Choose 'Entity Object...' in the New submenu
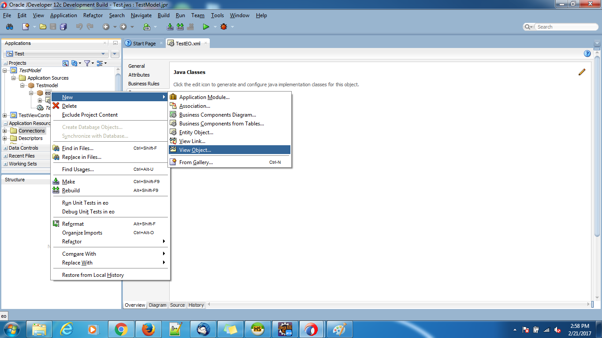 (197, 132)
